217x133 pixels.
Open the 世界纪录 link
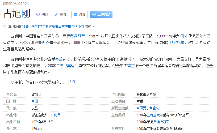click(x=177, y=42)
